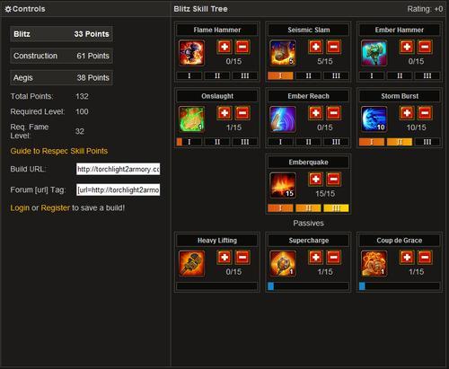Select the Ember Hammer skill icon
Viewport: 449px width, 369px height.
374,53
